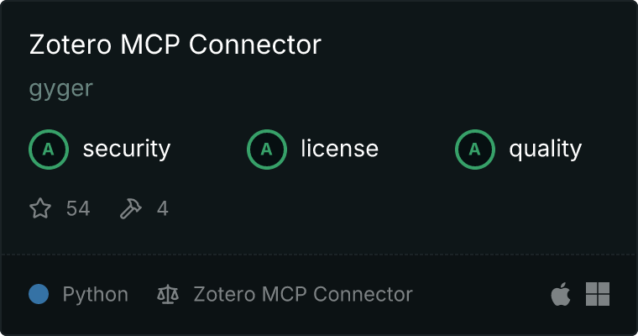The width and height of the screenshot is (638, 336).
Task: Click the hammer tools icon
Action: [131, 208]
